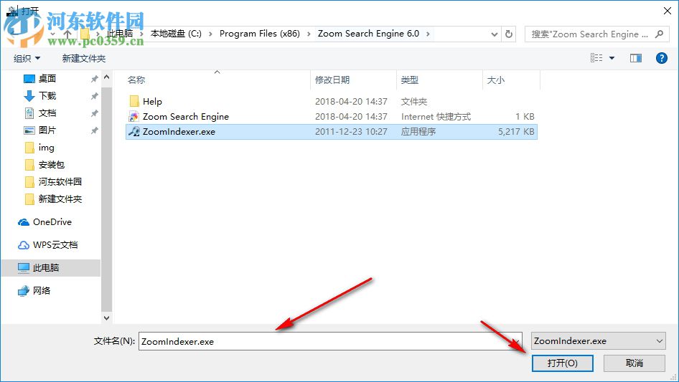Toggle the preview pane icon
Screen dimensions: 679x382
pos(636,58)
